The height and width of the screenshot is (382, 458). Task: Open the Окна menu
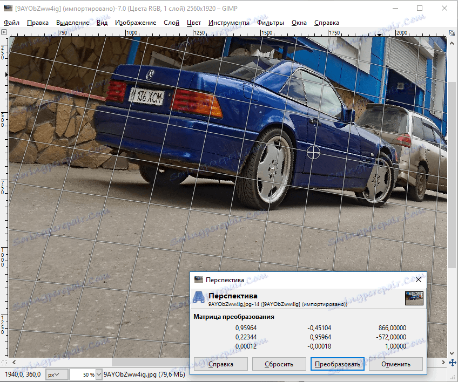pyautogui.click(x=299, y=23)
